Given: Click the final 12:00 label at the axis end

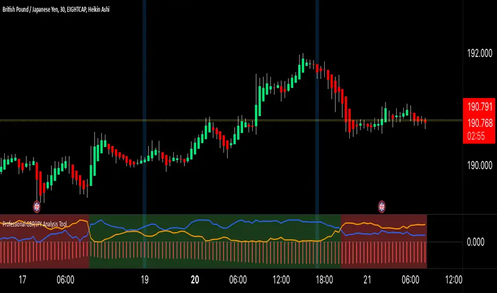Looking at the screenshot, I should (x=454, y=280).
